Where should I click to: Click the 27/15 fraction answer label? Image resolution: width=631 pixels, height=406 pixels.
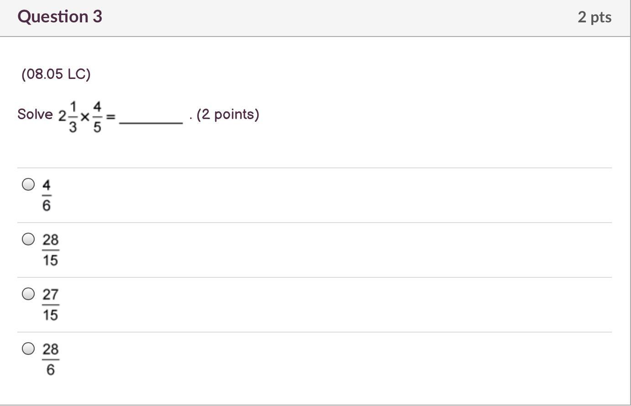click(50, 305)
